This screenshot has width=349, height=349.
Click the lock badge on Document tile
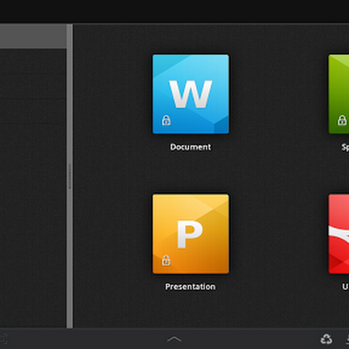point(166,121)
